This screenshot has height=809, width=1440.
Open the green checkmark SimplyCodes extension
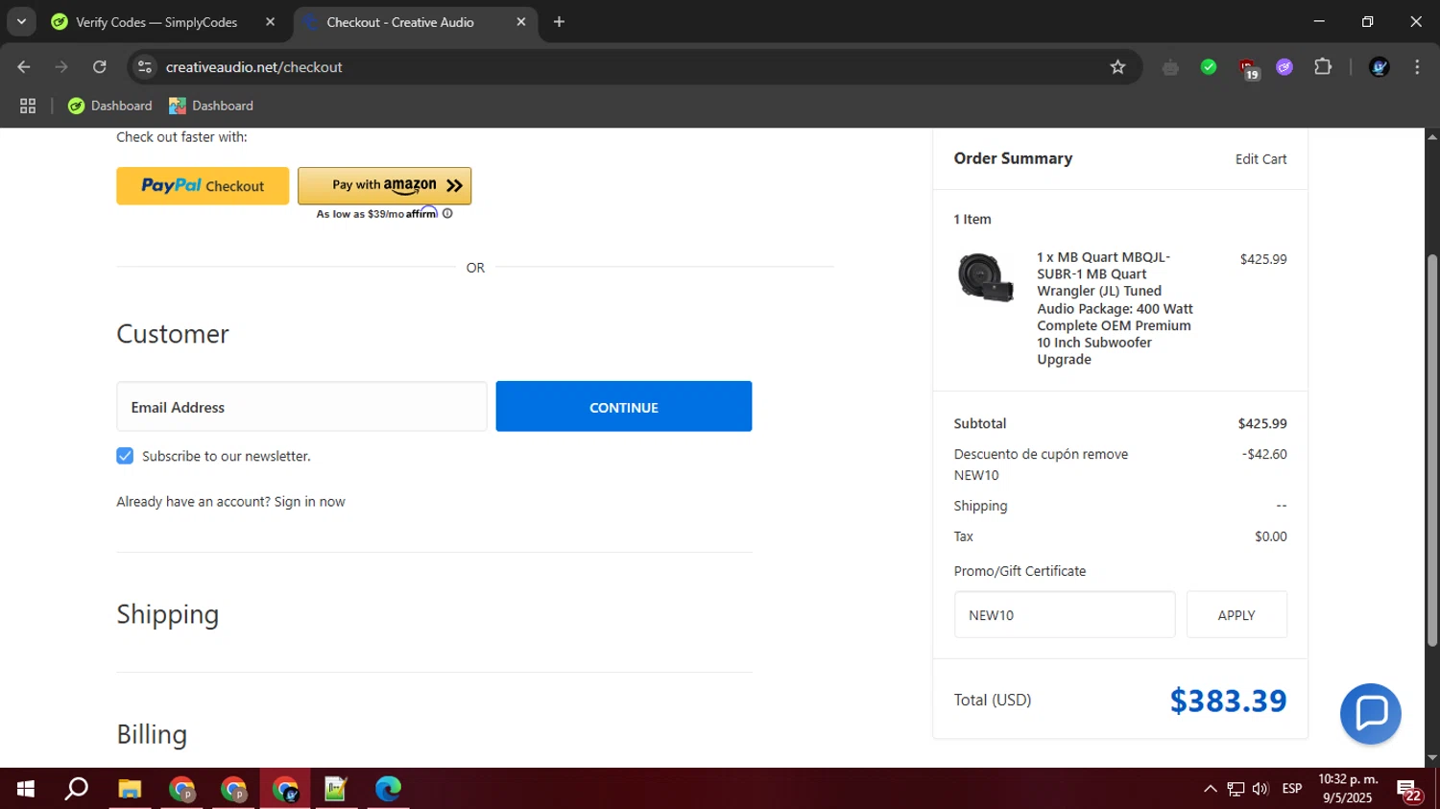(x=1209, y=67)
